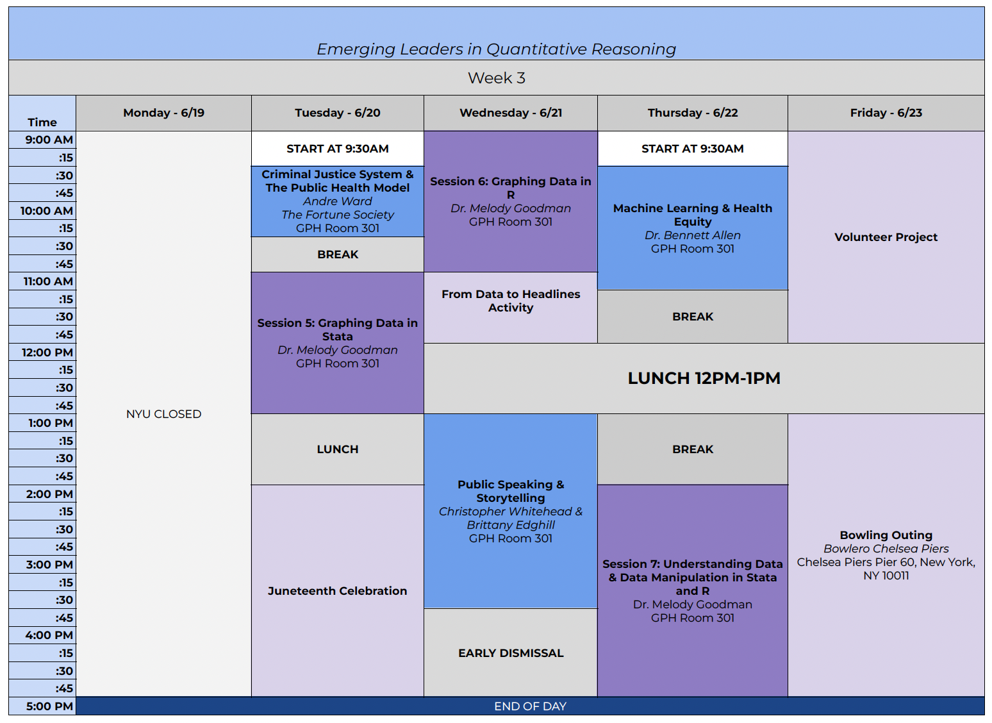
Task: Select the NYU CLOSED cell
Action: pyautogui.click(x=163, y=414)
